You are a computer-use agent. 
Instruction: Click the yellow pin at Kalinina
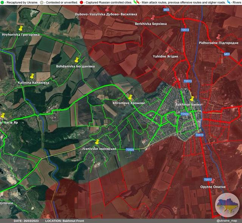33,76
